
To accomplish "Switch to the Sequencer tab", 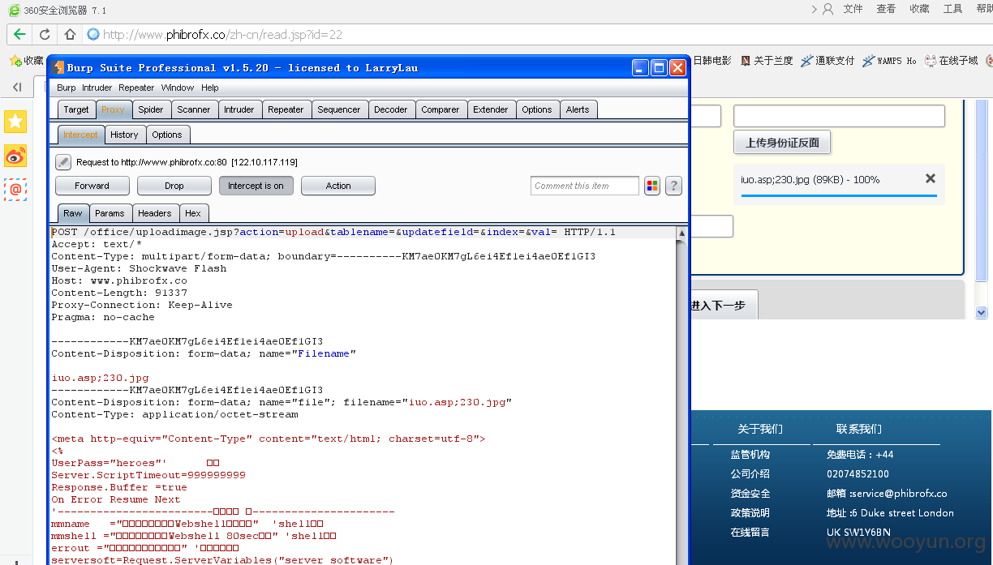I will [x=339, y=109].
